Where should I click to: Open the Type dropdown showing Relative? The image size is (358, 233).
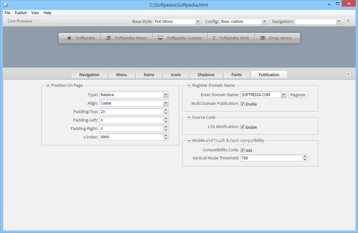tap(166, 95)
